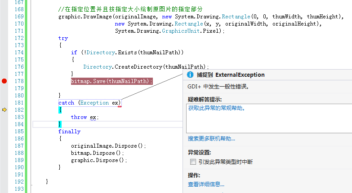Click the highlighted bitmap.Save(thumNailPath) statement

tap(112, 81)
